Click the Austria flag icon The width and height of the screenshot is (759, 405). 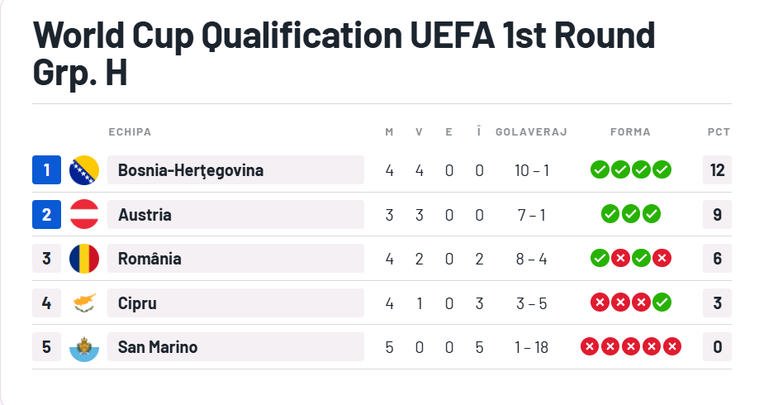(84, 214)
